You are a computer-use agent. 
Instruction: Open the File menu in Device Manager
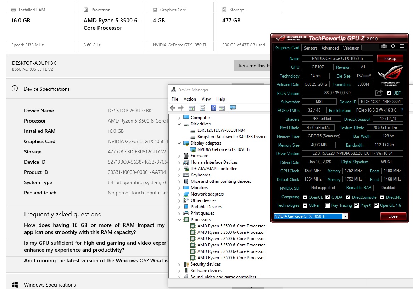175,99
